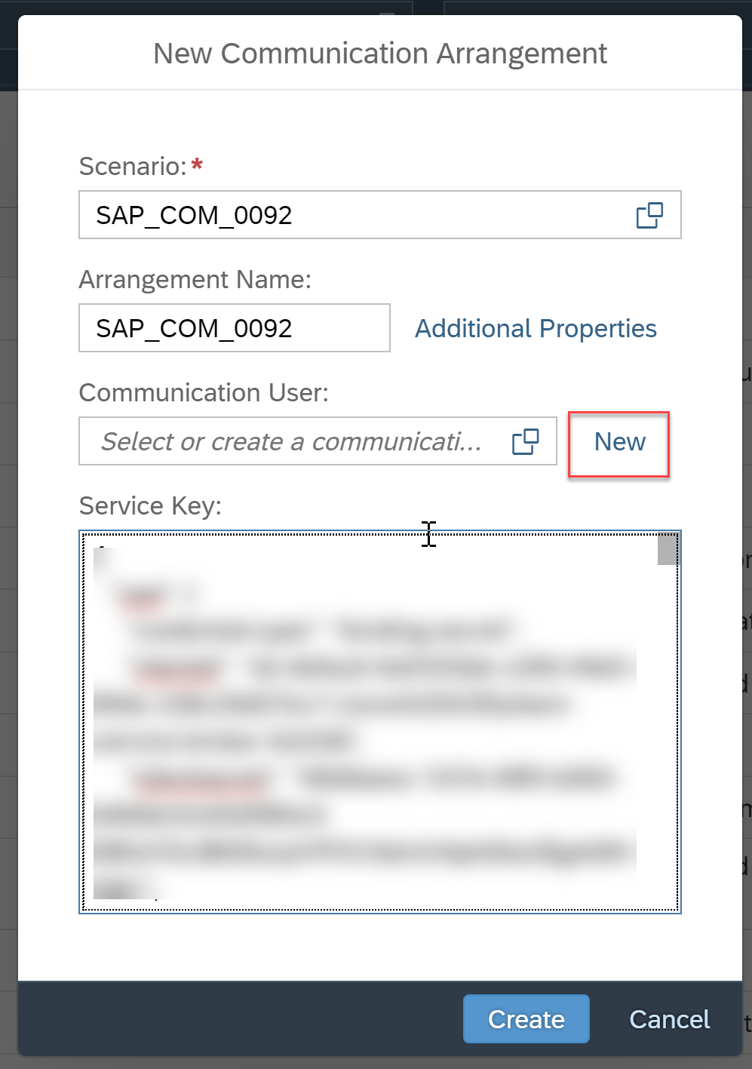The image size is (752, 1069).
Task: Open value help icon for Scenario field
Action: click(649, 215)
